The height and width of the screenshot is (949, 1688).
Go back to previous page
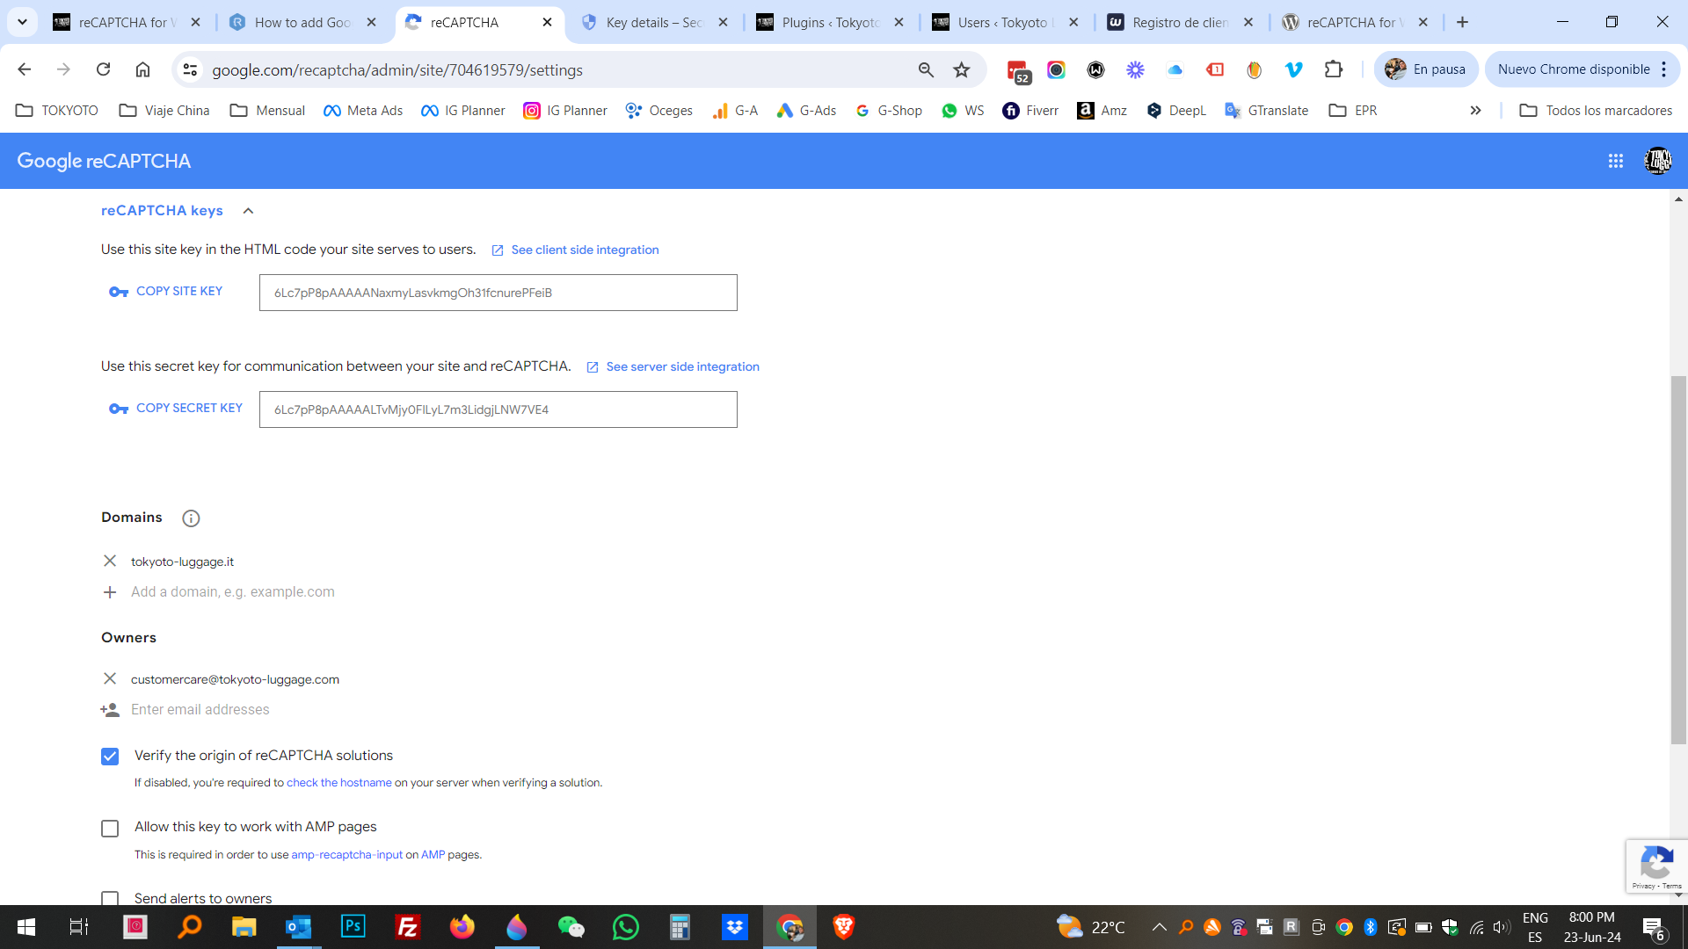(x=25, y=69)
